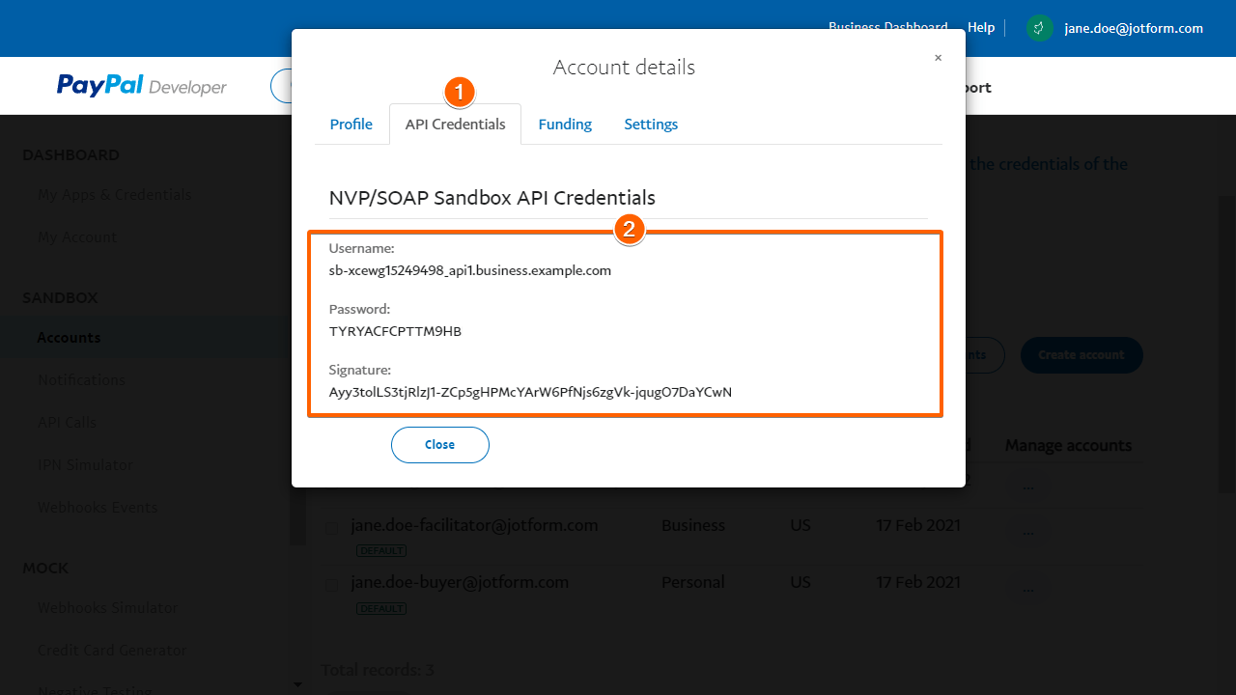1236x695 pixels.
Task: Open manage menu for jane.doe-buyer account
Action: click(1028, 588)
